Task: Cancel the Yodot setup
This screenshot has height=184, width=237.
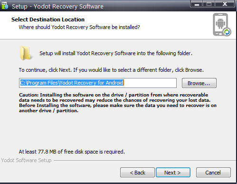Action: click(213, 173)
